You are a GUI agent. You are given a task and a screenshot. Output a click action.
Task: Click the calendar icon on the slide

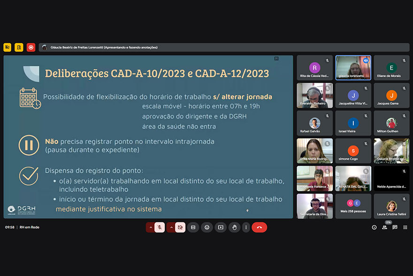[30, 98]
